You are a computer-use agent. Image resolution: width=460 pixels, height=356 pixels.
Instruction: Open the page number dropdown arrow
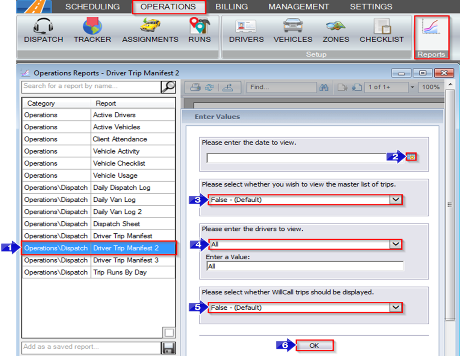tap(412, 87)
